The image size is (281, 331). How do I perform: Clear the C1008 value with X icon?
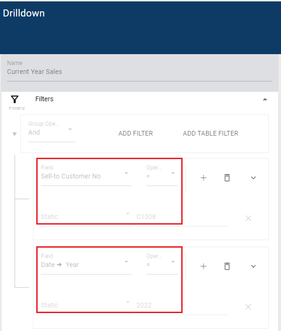pyautogui.click(x=249, y=218)
